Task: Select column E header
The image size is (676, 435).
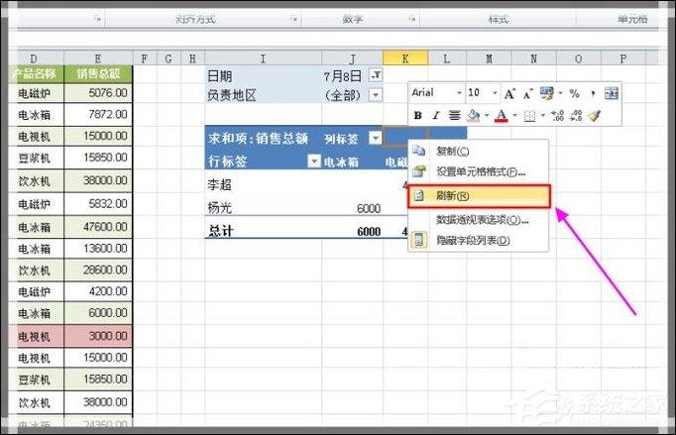Action: click(98, 58)
